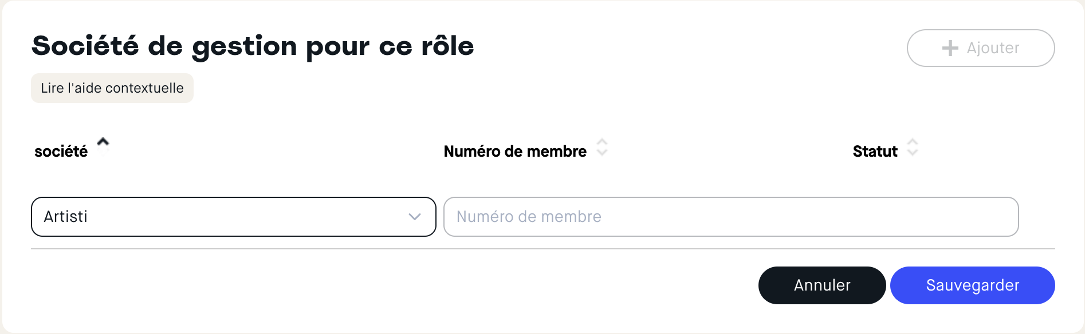
Task: Focus the Numéro de membre input field
Action: pos(730,217)
